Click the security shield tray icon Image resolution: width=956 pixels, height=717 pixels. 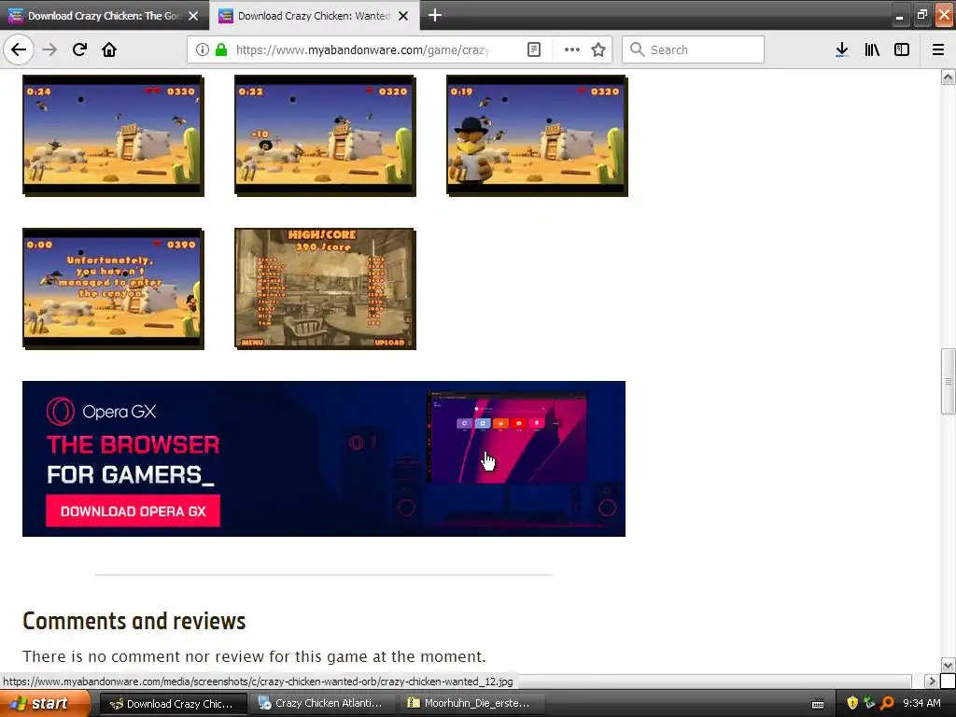click(x=852, y=703)
